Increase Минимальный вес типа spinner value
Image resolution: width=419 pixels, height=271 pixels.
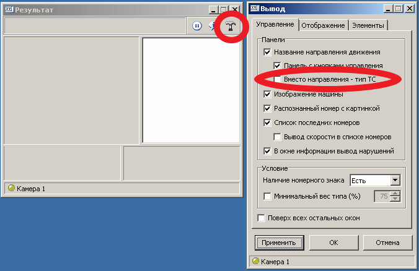point(395,194)
